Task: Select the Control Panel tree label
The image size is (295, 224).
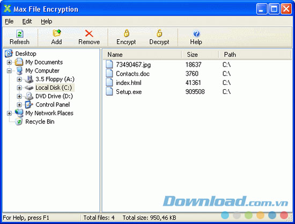Action: 53,105
